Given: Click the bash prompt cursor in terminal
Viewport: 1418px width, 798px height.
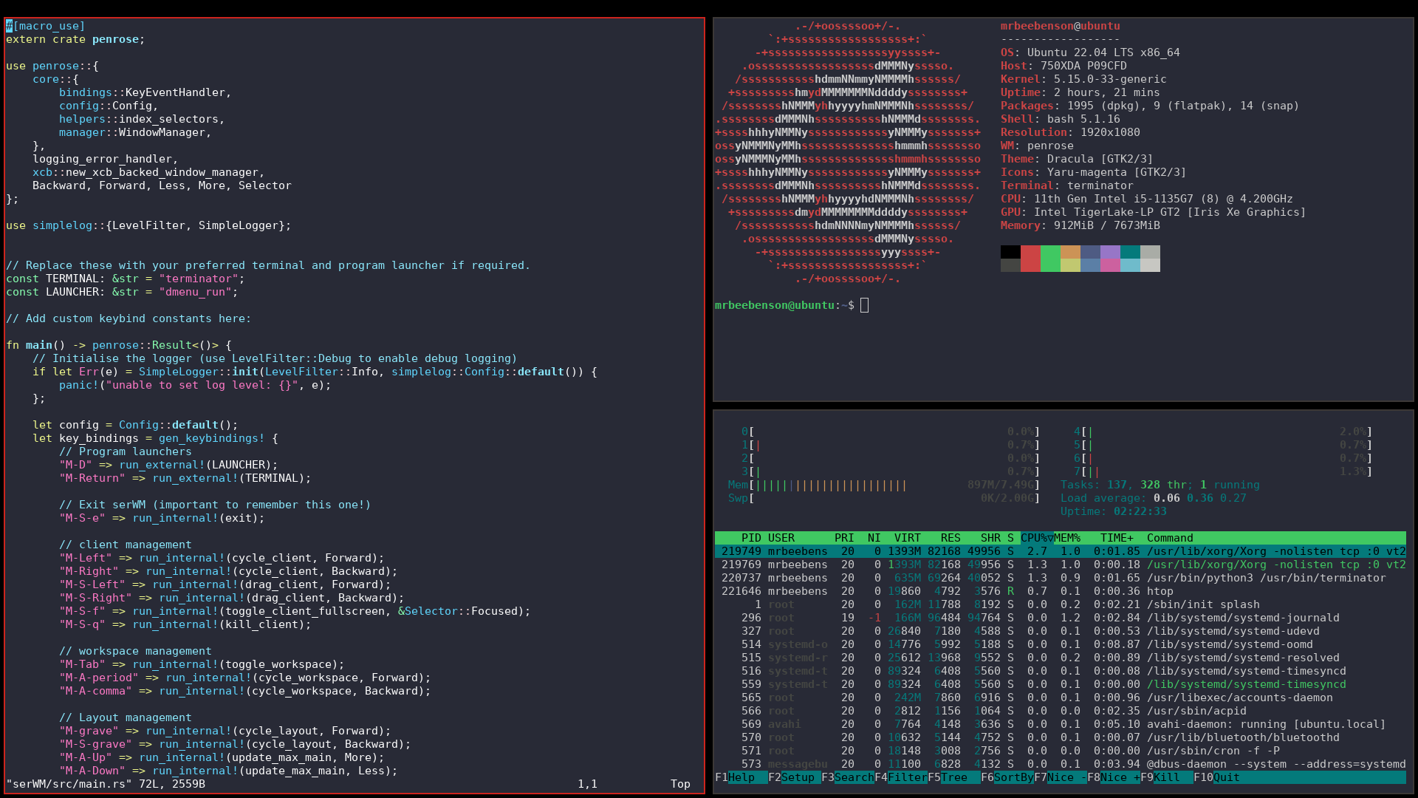Looking at the screenshot, I should point(864,305).
